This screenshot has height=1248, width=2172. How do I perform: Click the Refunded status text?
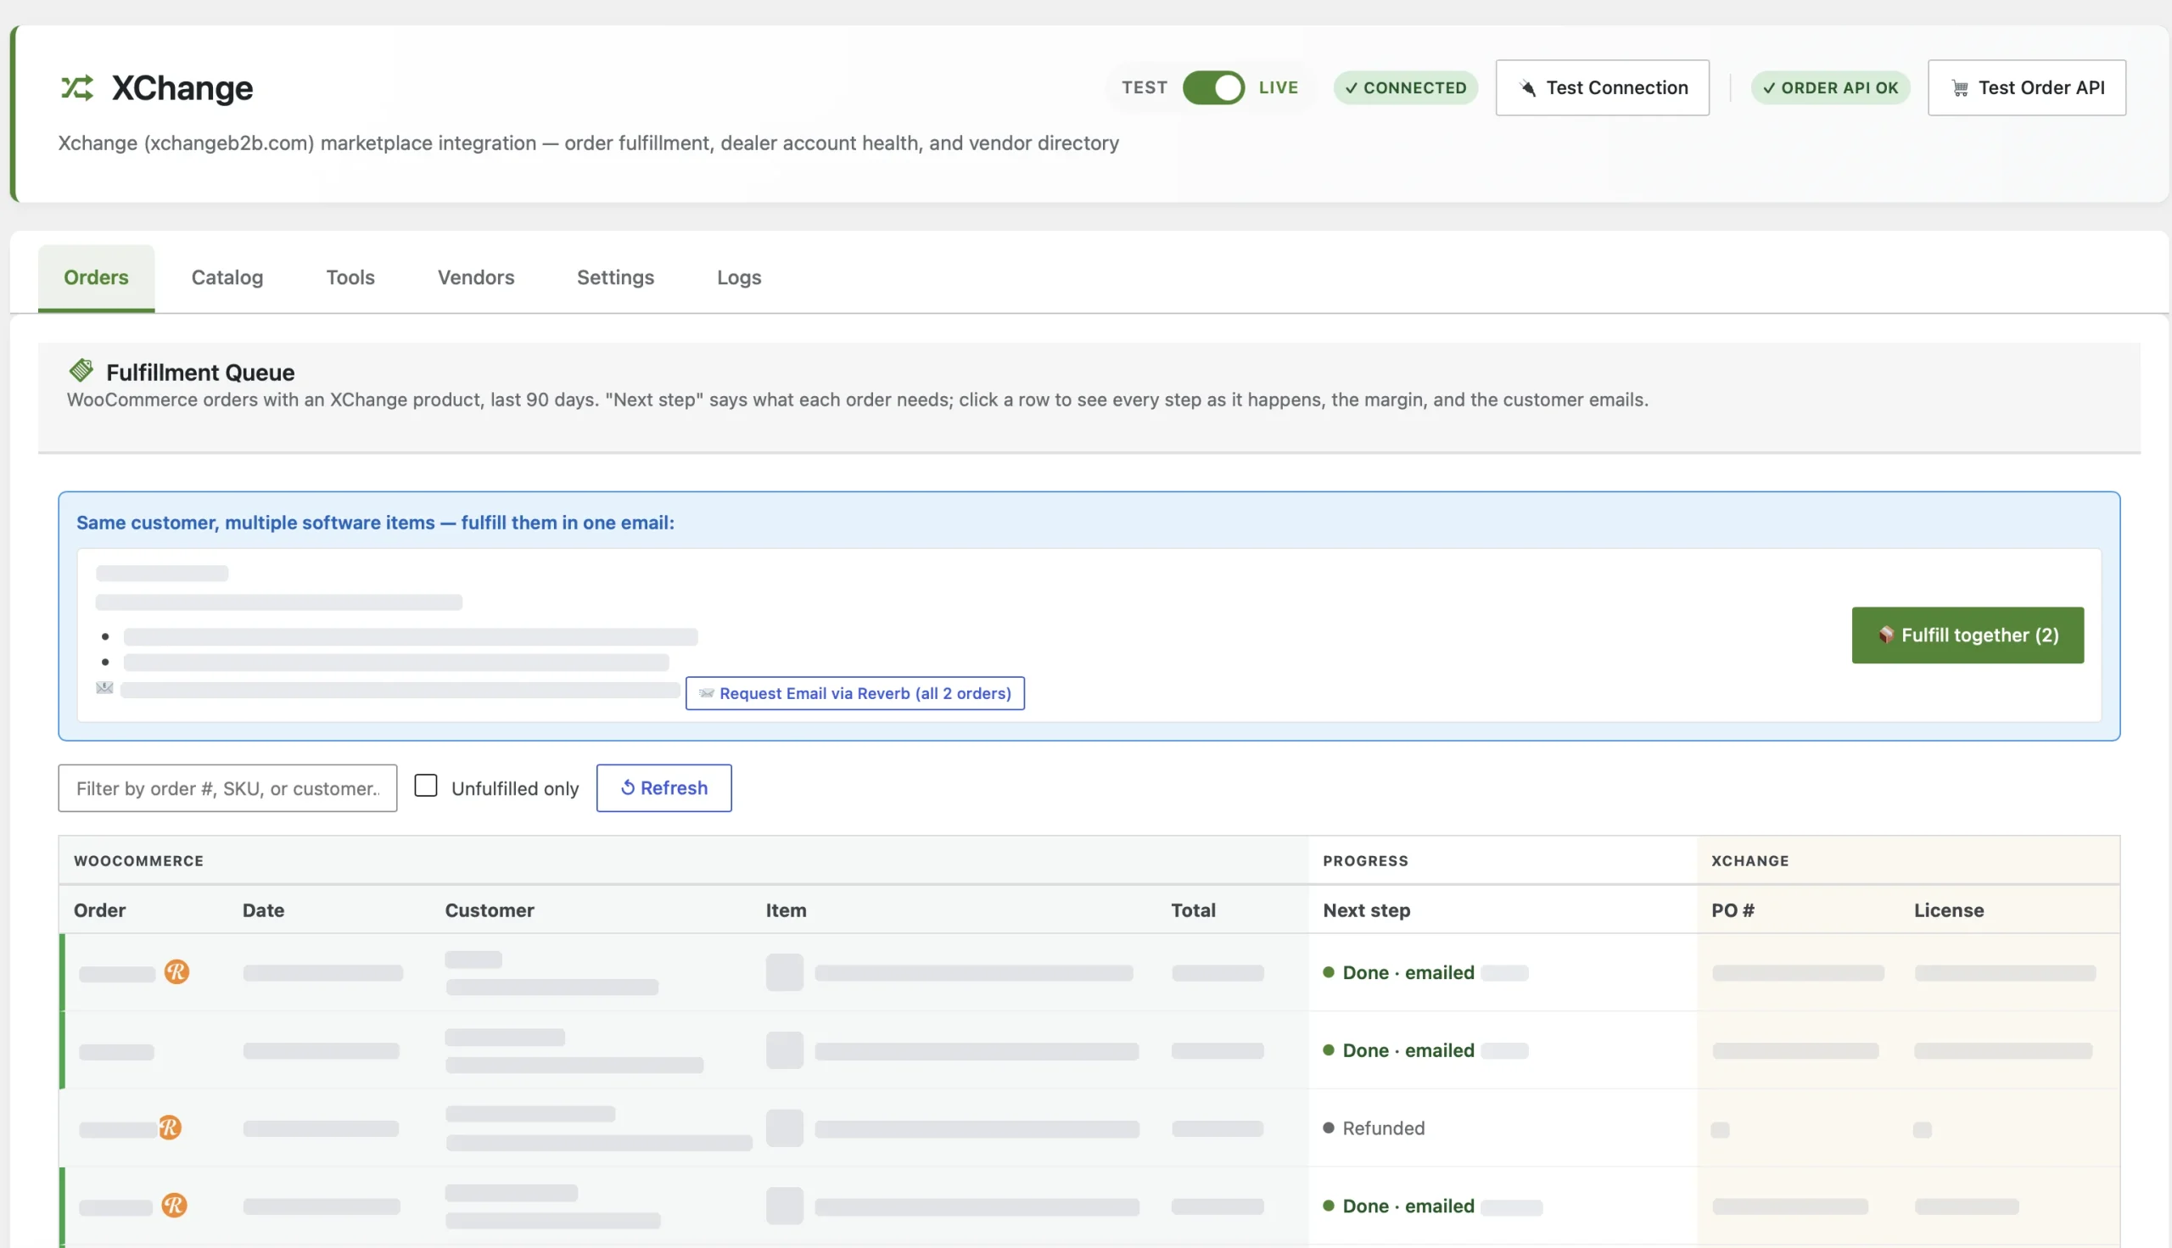click(1384, 1128)
